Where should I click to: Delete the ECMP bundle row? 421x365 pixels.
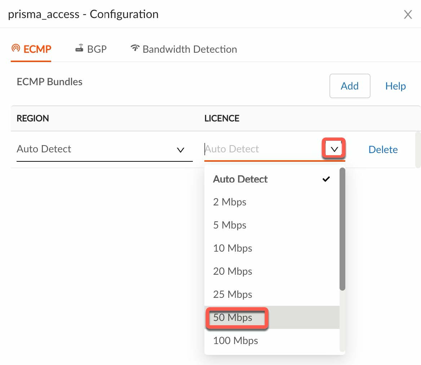[x=383, y=149]
